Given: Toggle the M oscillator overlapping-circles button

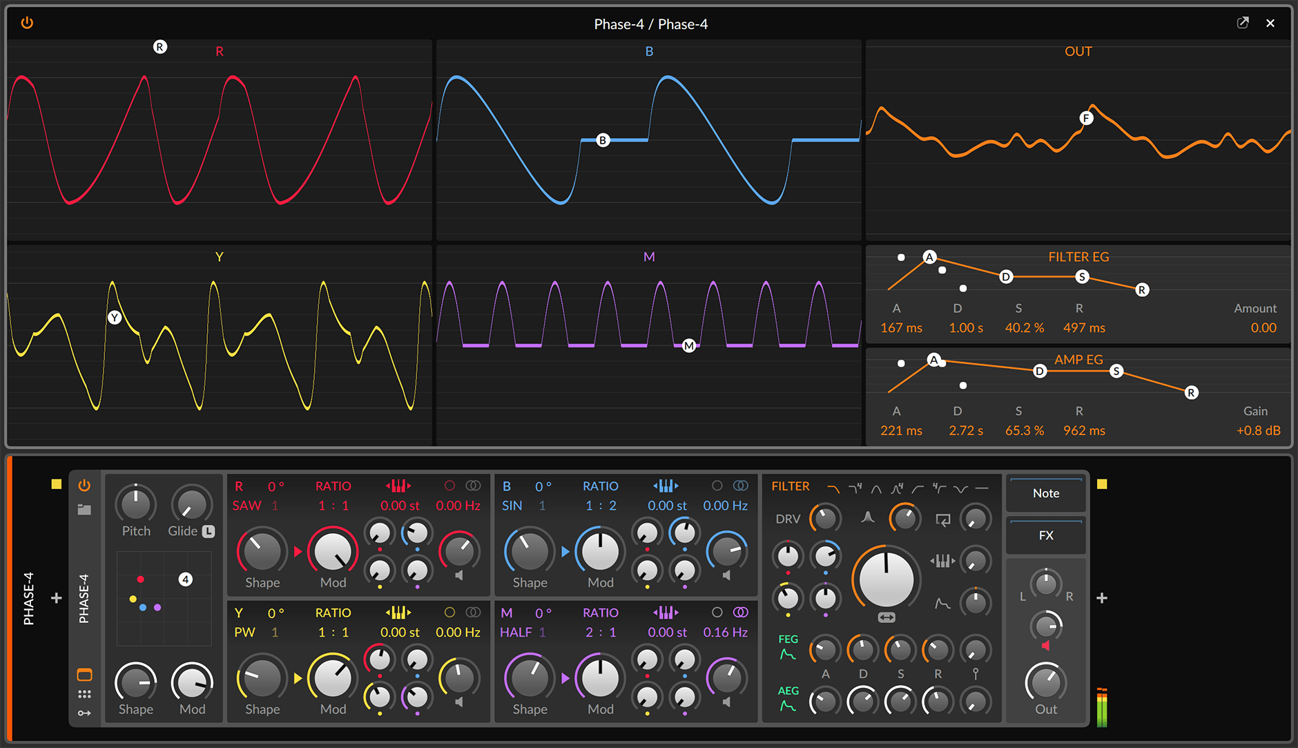Looking at the screenshot, I should (x=740, y=612).
